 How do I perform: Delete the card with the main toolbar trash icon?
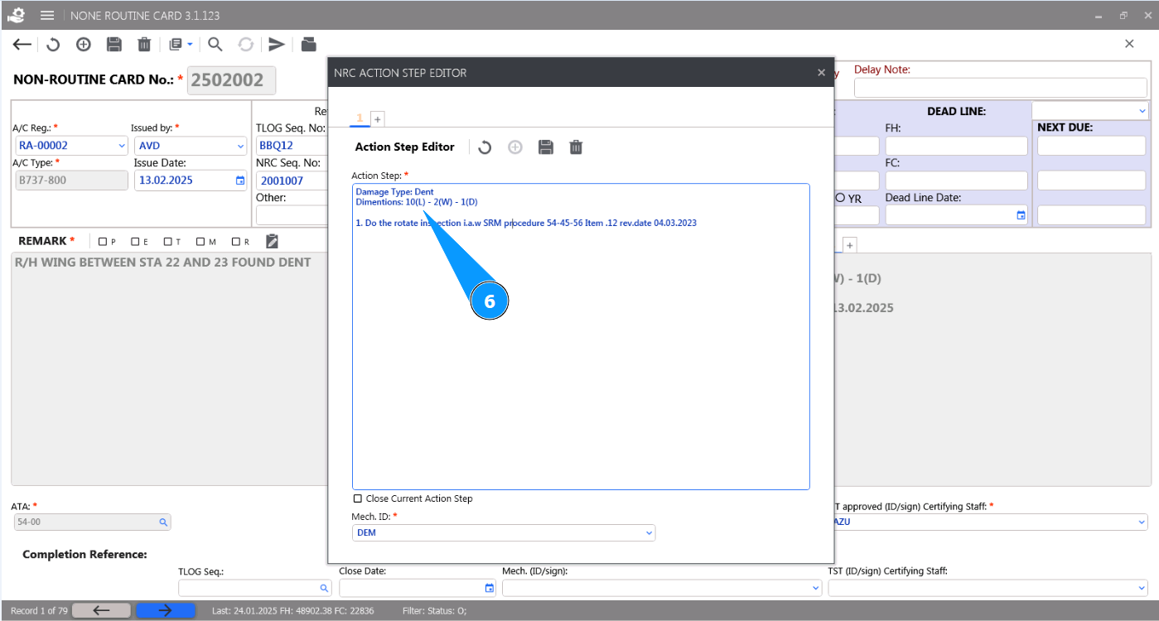point(144,45)
